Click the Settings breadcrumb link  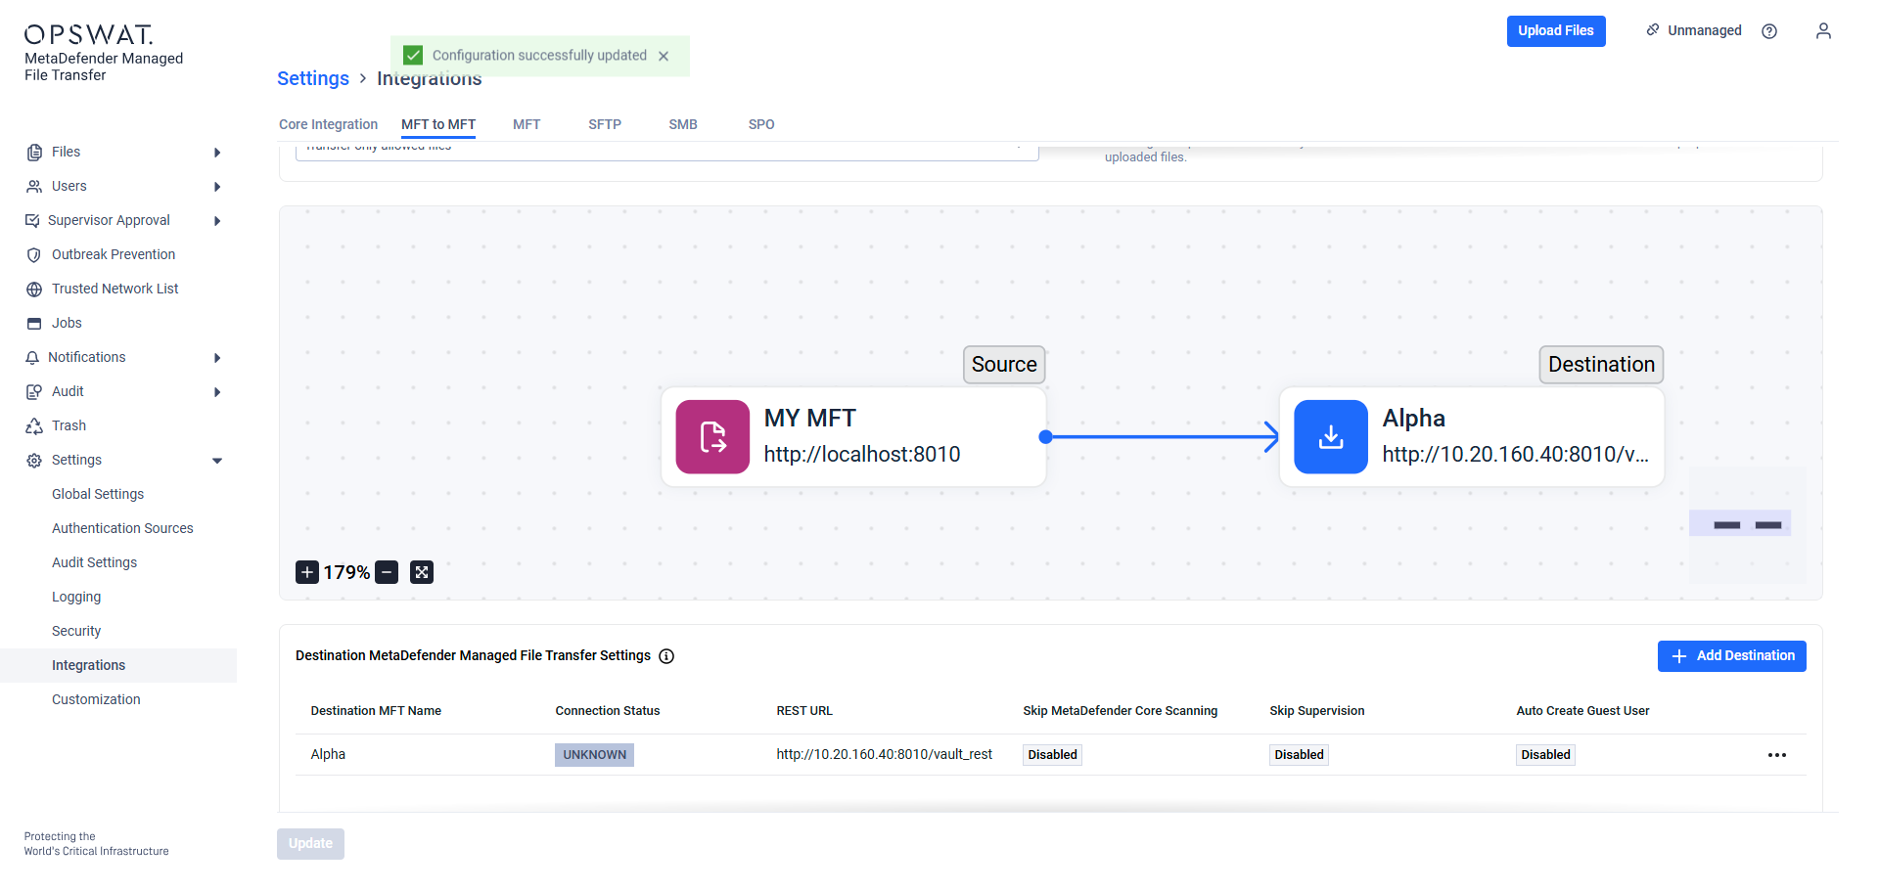click(313, 78)
